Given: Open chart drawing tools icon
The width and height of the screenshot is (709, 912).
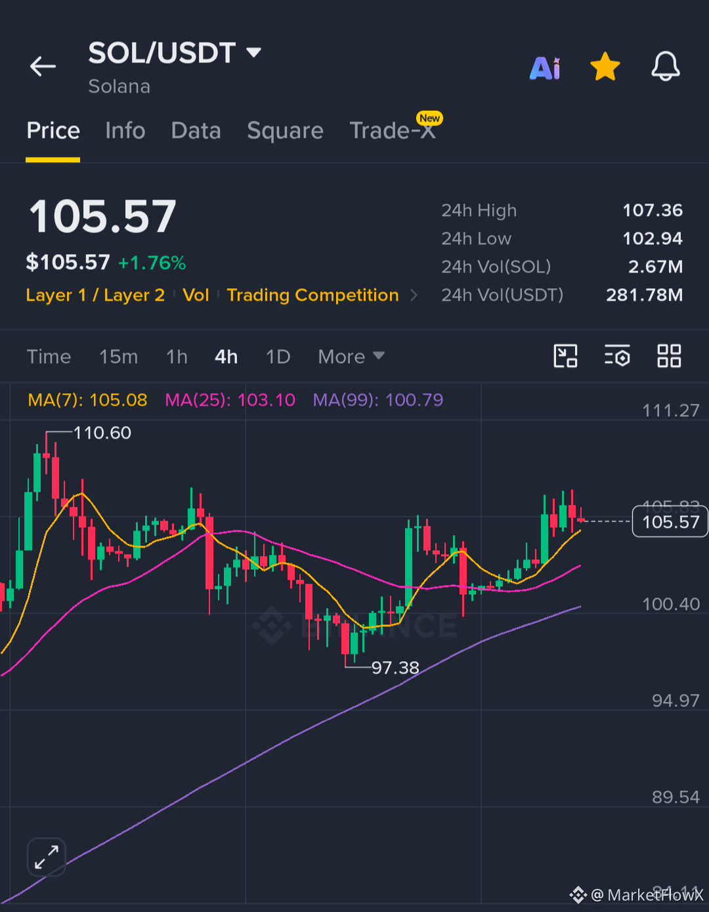Looking at the screenshot, I should click(565, 356).
